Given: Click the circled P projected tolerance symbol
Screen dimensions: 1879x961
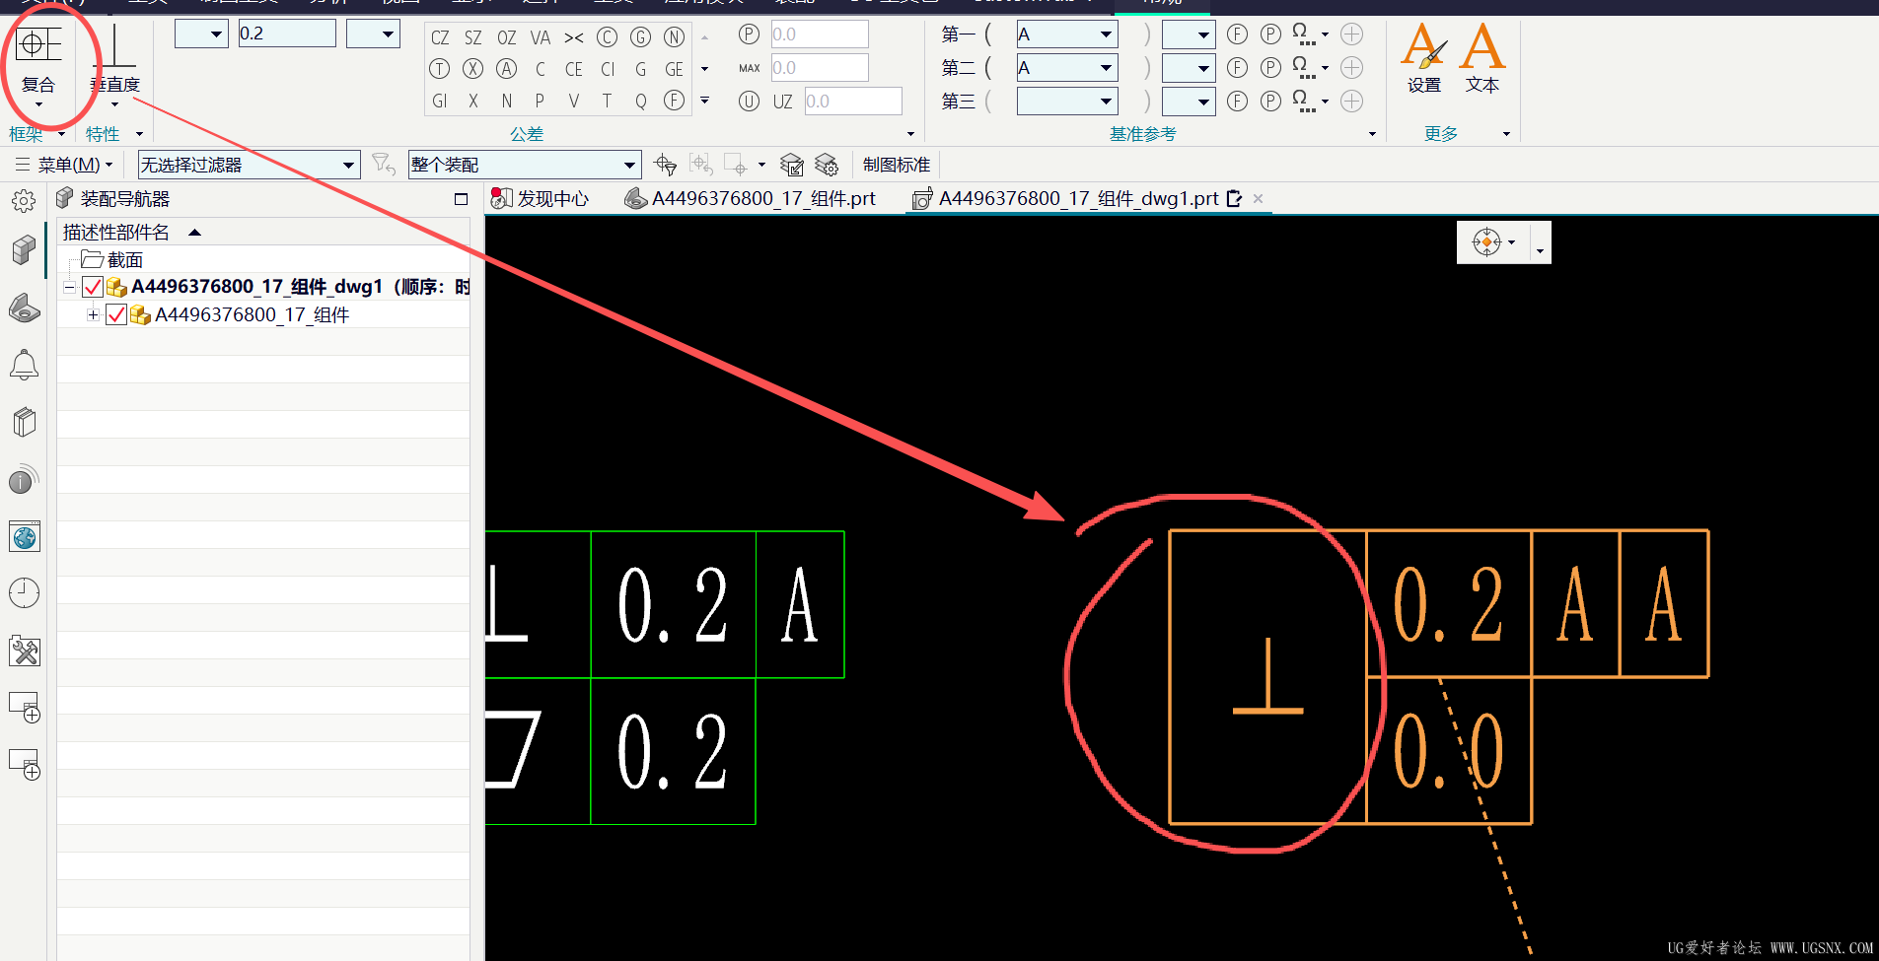Looking at the screenshot, I should pyautogui.click(x=750, y=34).
